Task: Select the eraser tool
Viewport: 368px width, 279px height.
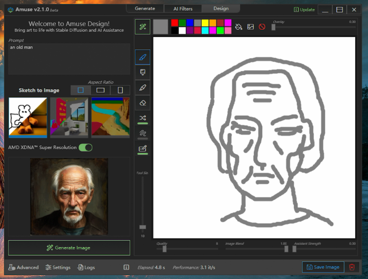Action: pyautogui.click(x=143, y=103)
